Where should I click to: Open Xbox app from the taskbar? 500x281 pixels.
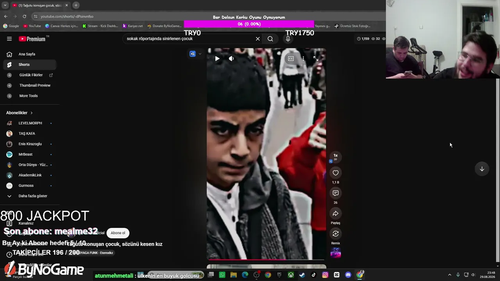291,275
